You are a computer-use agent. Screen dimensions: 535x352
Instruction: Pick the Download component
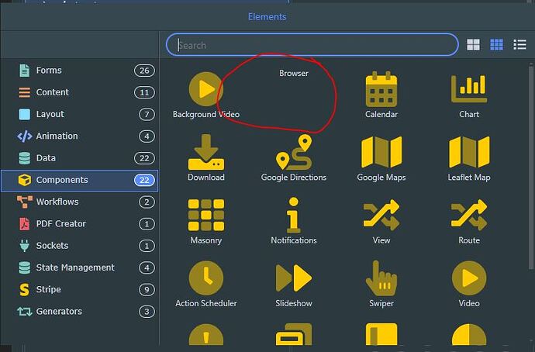(x=205, y=157)
